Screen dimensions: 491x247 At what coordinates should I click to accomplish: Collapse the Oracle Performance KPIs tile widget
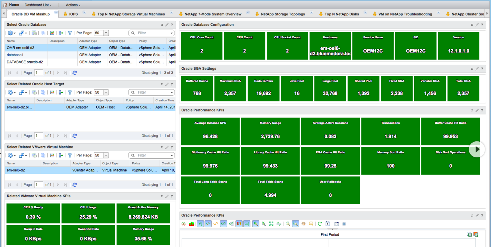pyautogui.click(x=472, y=110)
